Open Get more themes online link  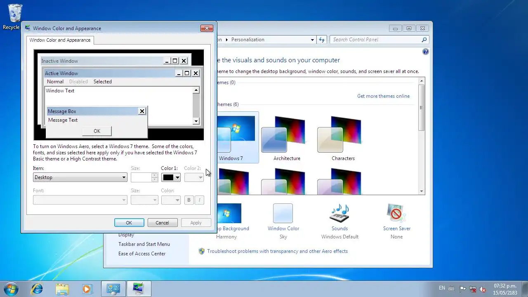[384, 96]
